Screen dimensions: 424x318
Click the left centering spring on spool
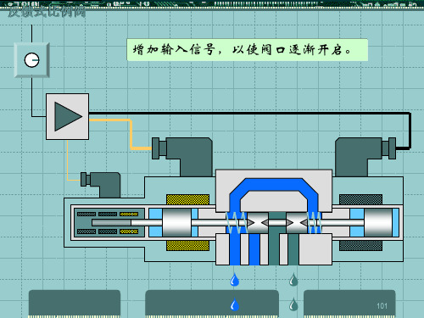tap(237, 223)
